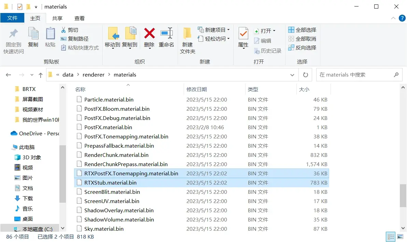Open the recent locations dropdown arrow
The width and height of the screenshot is (407, 242).
32,75
